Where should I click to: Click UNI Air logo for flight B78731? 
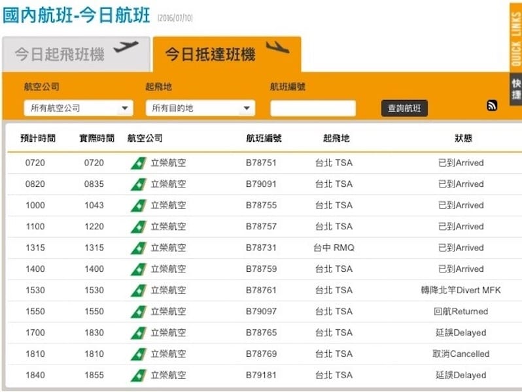(137, 248)
